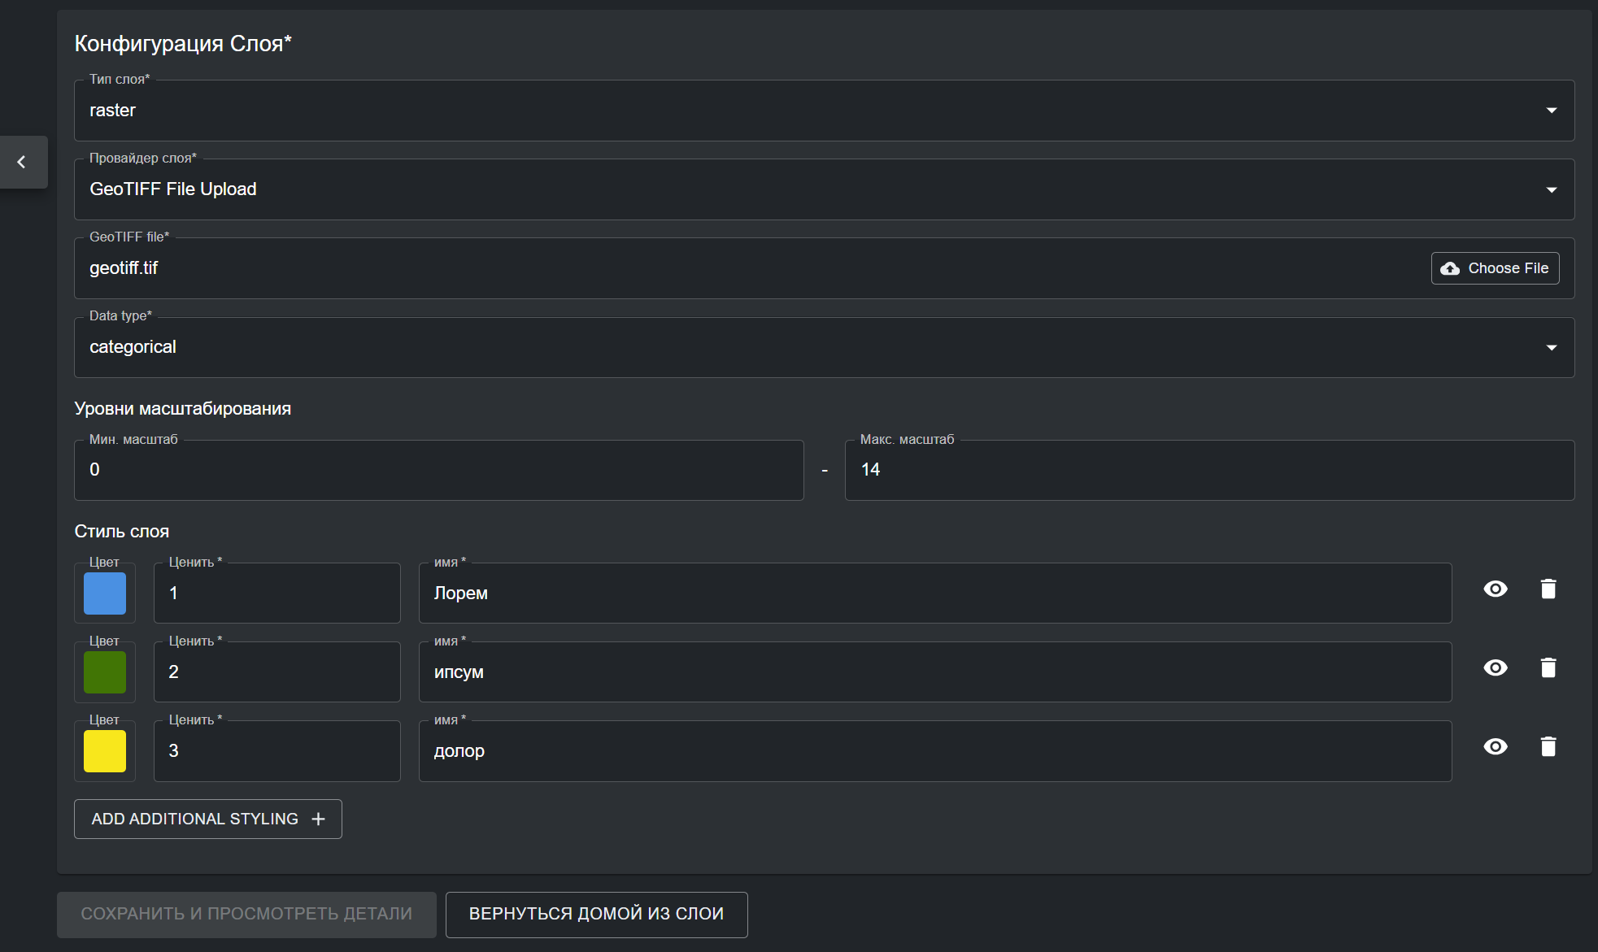Expand Провайдер слоя GeoTIFF File Upload dropdown
The image size is (1598, 952).
pos(823,189)
